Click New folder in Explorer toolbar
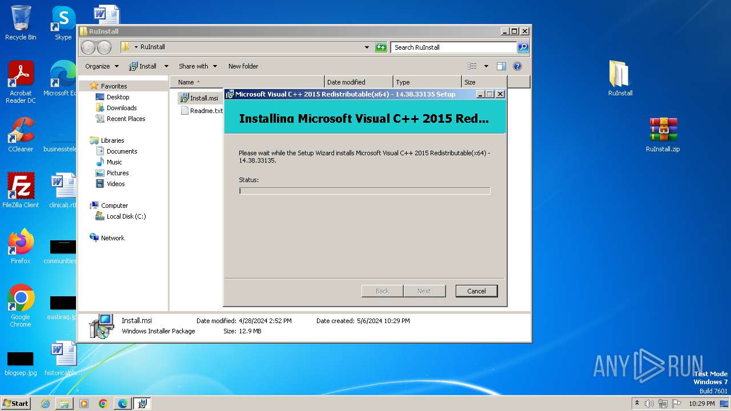This screenshot has width=731, height=411. 243,66
